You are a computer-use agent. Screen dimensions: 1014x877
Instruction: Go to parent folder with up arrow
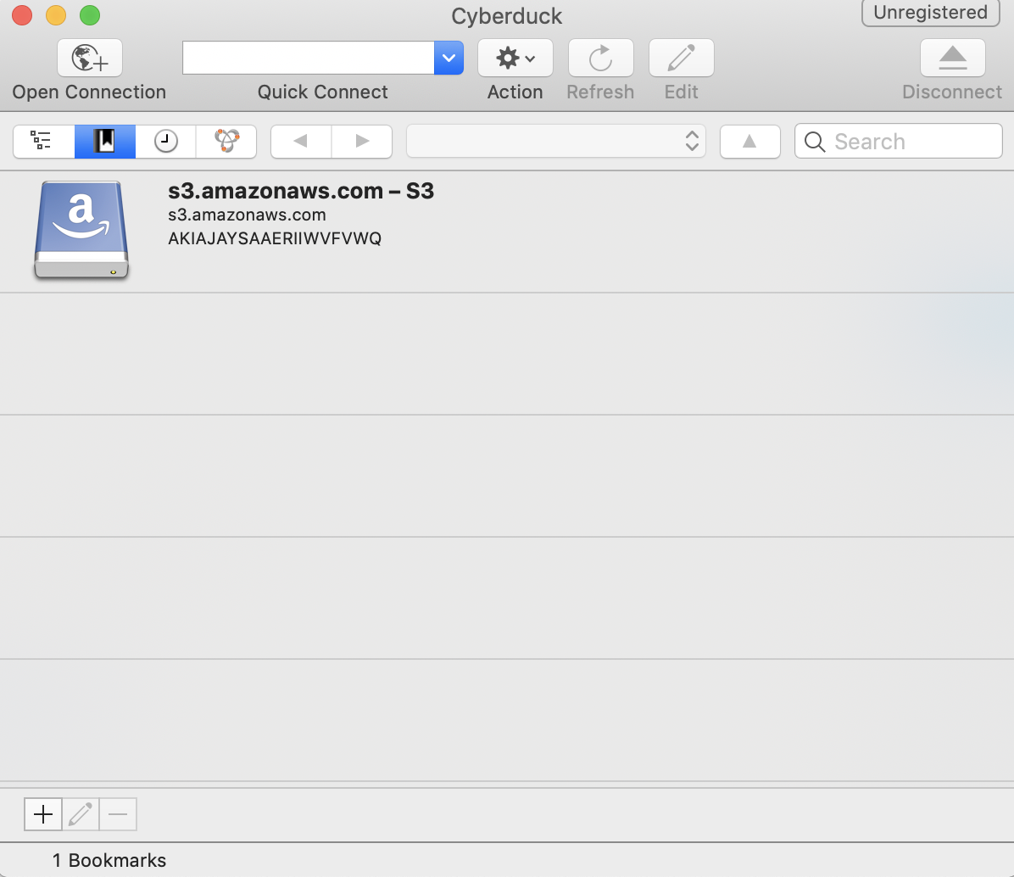point(749,141)
